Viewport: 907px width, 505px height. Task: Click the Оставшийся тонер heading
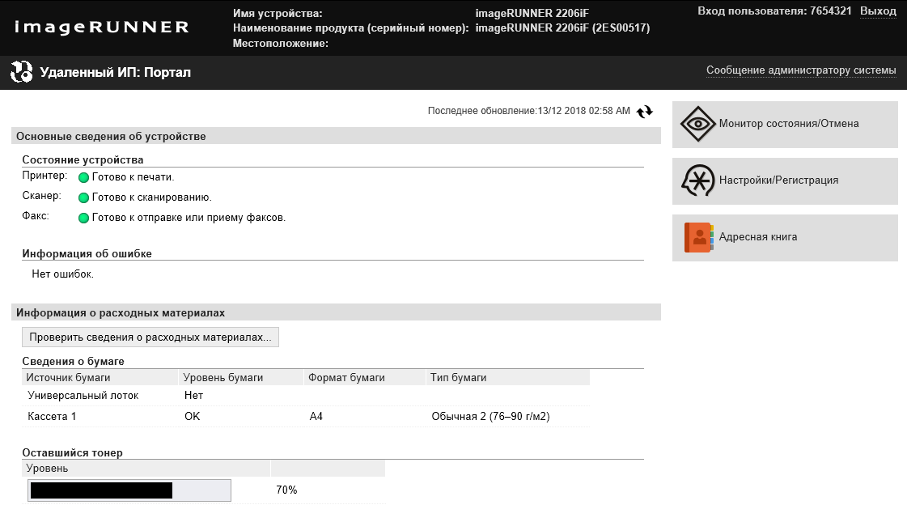pyautogui.click(x=72, y=453)
